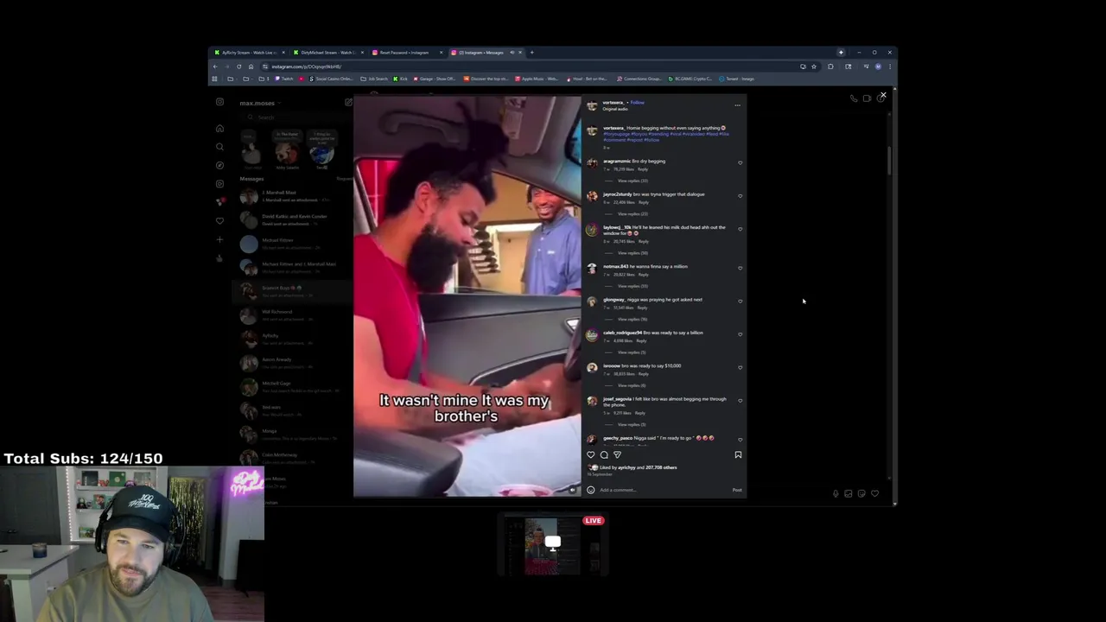
Task: Open the emoji picker beside Add a comment
Action: [591, 490]
